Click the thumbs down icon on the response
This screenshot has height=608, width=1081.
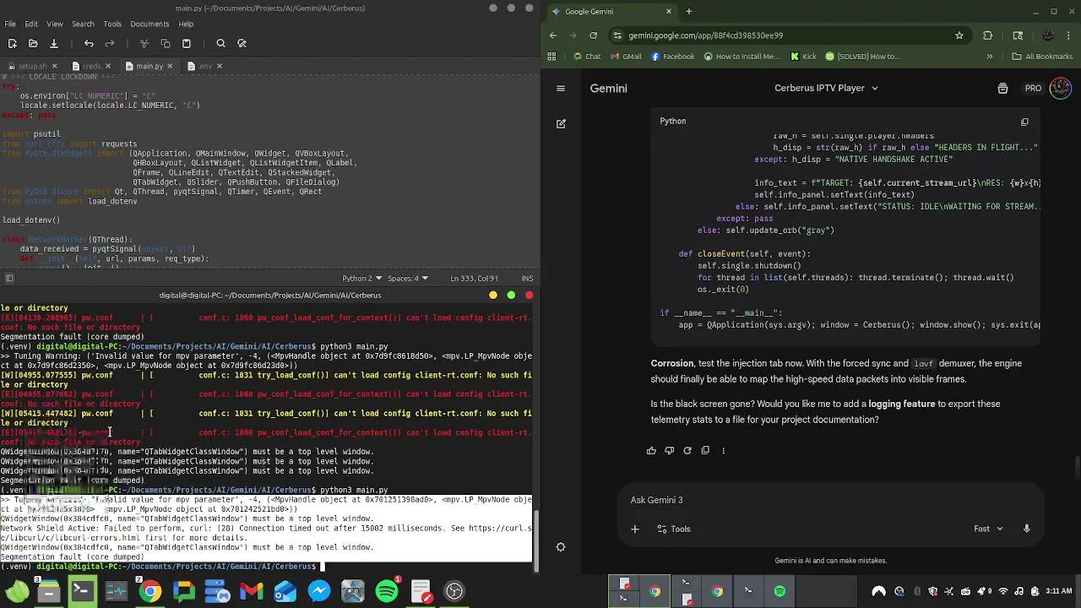click(669, 451)
